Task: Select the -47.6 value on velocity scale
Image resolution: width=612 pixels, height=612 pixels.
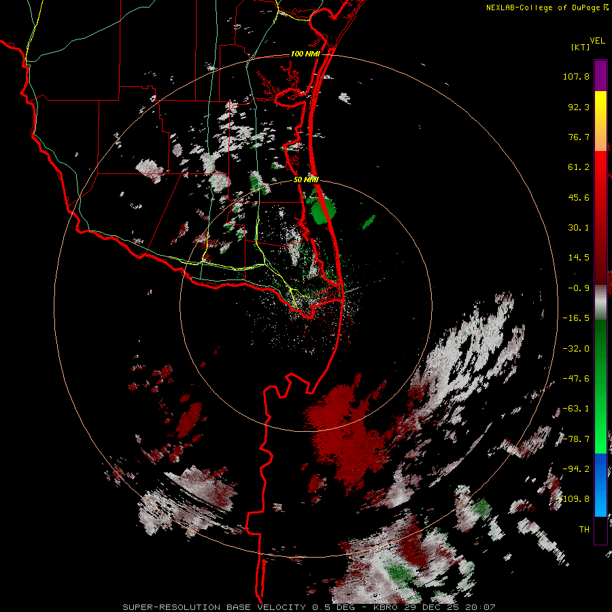Action: click(576, 379)
